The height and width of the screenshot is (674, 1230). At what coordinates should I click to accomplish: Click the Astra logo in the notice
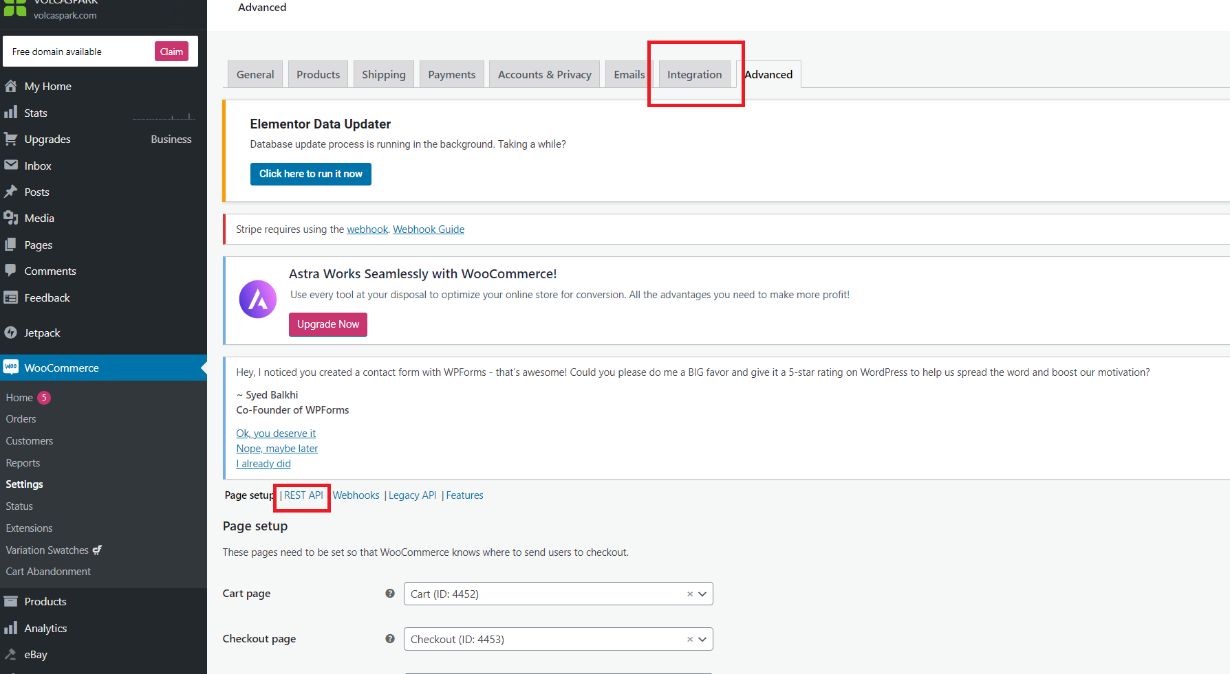point(258,299)
